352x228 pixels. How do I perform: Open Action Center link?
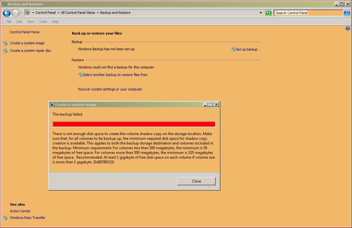[20, 211]
